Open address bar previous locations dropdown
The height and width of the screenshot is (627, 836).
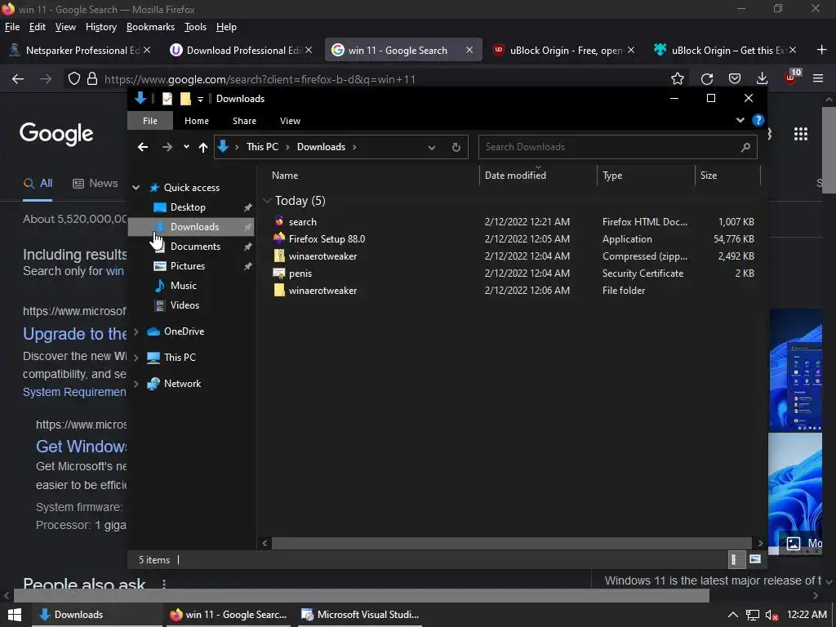(431, 147)
